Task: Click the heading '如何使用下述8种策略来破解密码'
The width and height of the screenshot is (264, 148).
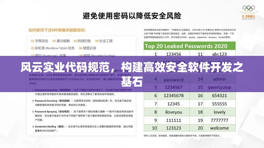Action: coord(57,30)
